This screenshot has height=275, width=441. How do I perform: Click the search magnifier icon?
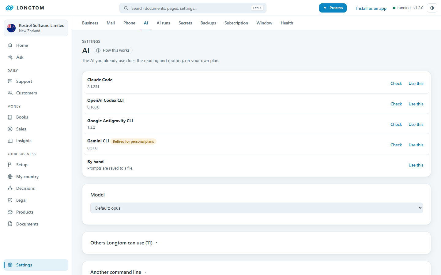coord(126,8)
